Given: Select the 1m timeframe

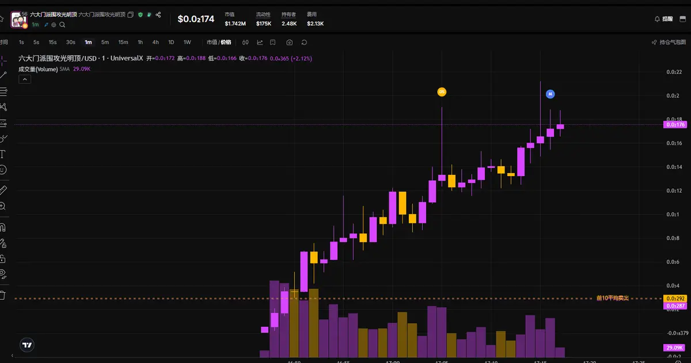Looking at the screenshot, I should pyautogui.click(x=88, y=42).
